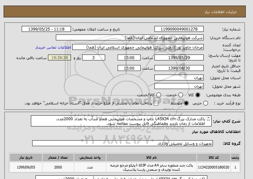Click the گروه کالا label

232,143
